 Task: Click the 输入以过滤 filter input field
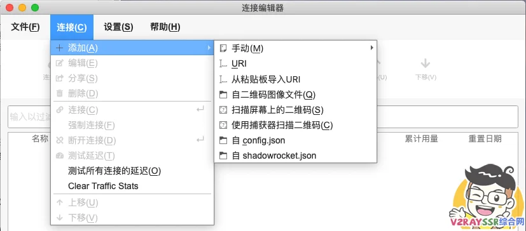(263, 117)
